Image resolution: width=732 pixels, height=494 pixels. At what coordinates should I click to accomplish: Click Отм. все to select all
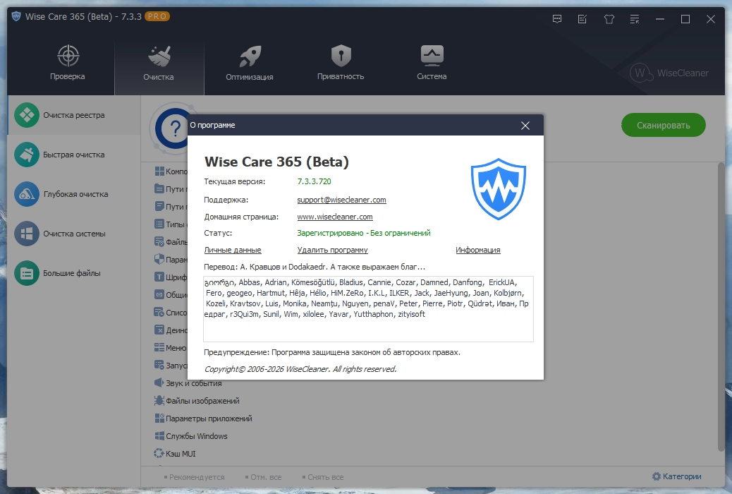(263, 477)
